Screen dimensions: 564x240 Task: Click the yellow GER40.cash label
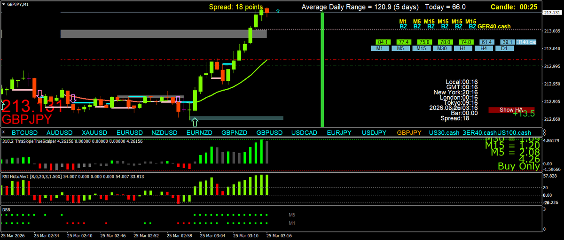[494, 27]
